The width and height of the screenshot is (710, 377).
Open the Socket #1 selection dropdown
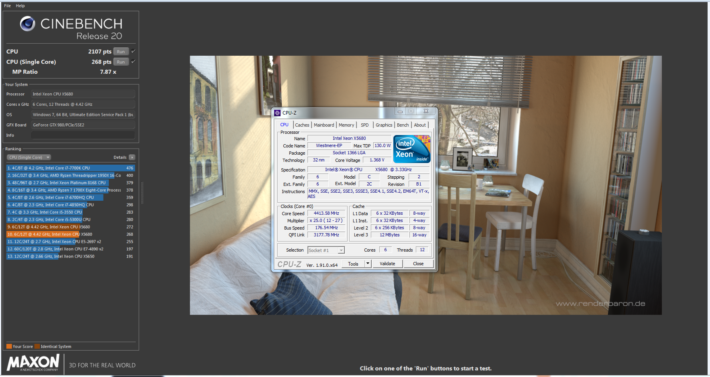point(326,250)
